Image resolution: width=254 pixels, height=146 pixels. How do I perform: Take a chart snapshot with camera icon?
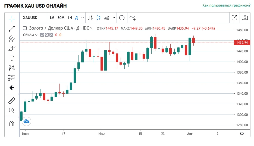coord(245,18)
